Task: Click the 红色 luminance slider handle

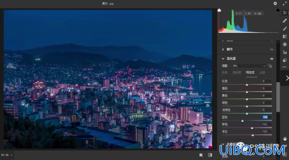Action: click(247, 85)
